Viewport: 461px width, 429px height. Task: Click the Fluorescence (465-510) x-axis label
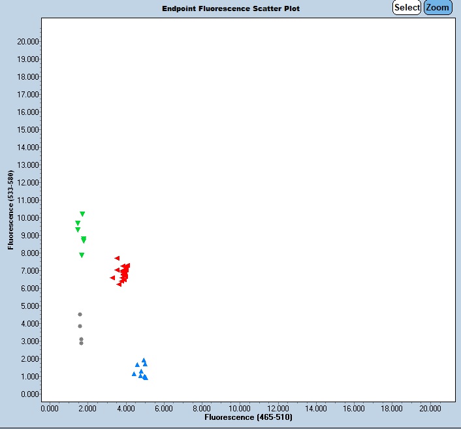click(248, 417)
